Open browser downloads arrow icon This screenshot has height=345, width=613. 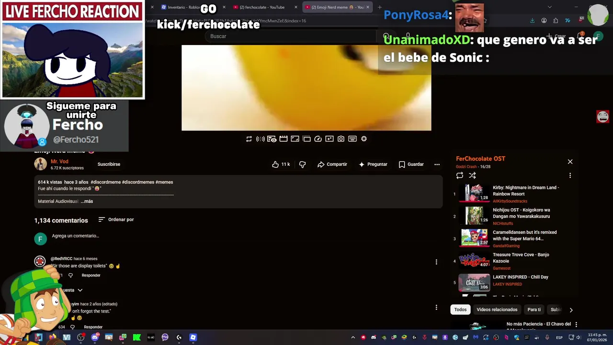(532, 21)
